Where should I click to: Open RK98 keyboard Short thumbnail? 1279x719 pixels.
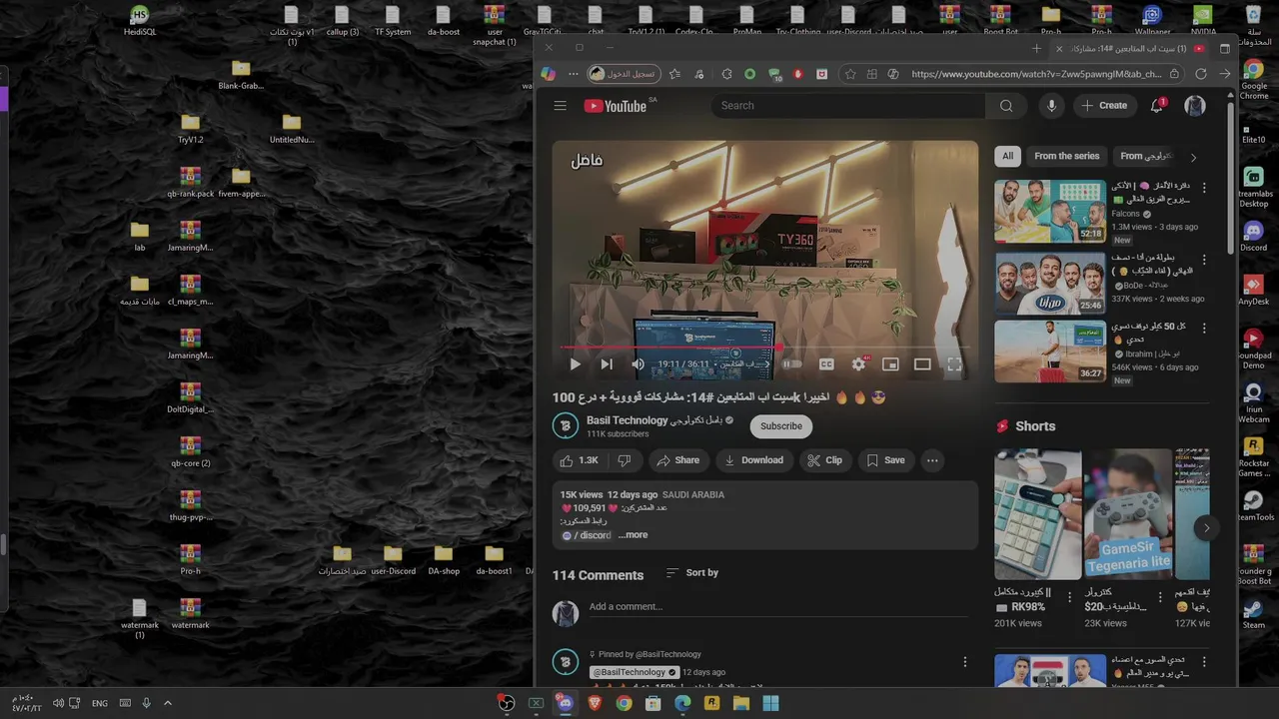pyautogui.click(x=1037, y=514)
